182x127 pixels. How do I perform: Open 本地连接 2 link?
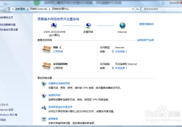[x=121, y=51]
